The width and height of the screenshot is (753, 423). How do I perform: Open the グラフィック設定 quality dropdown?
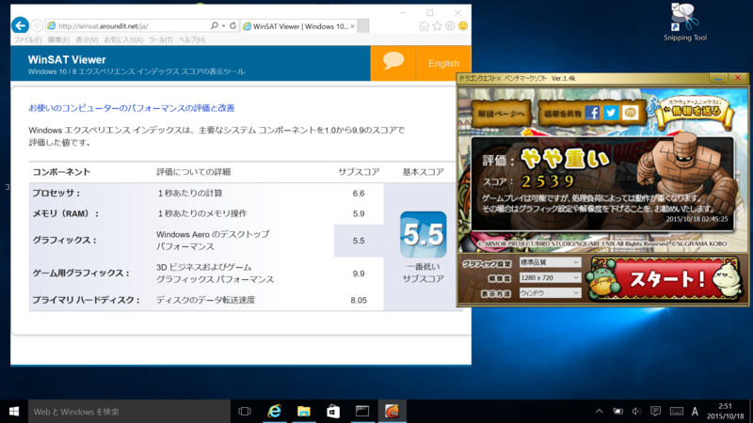pos(550,262)
